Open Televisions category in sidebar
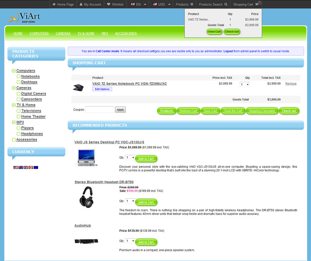311x261 pixels. point(31,111)
